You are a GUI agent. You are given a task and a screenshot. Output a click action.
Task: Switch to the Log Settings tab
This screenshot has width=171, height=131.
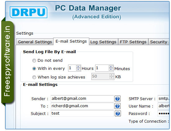[x=104, y=42]
